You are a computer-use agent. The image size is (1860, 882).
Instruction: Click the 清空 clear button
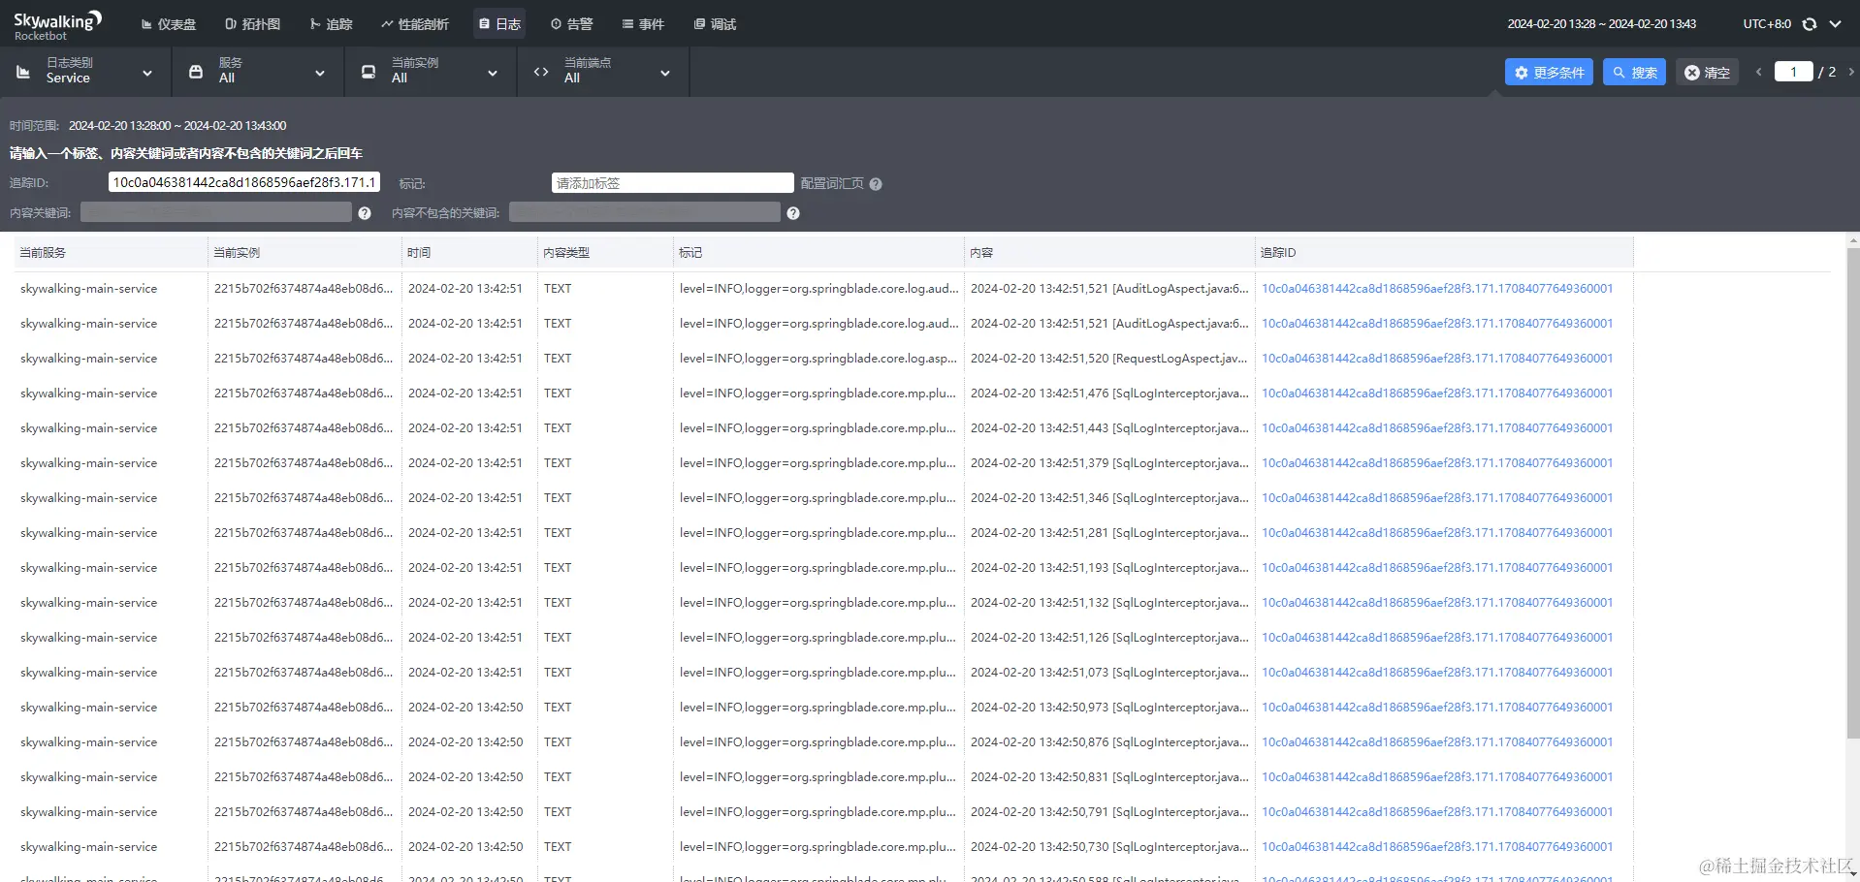pos(1707,72)
